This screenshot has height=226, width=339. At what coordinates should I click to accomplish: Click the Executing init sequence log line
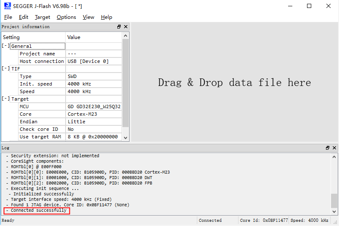[x=42, y=189]
